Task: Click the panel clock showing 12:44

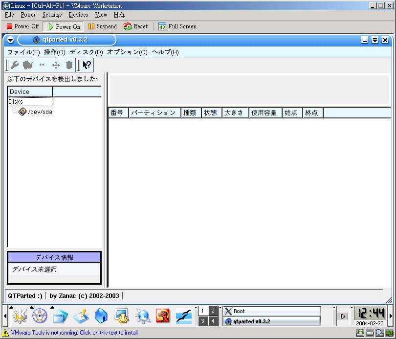Action: click(x=370, y=314)
